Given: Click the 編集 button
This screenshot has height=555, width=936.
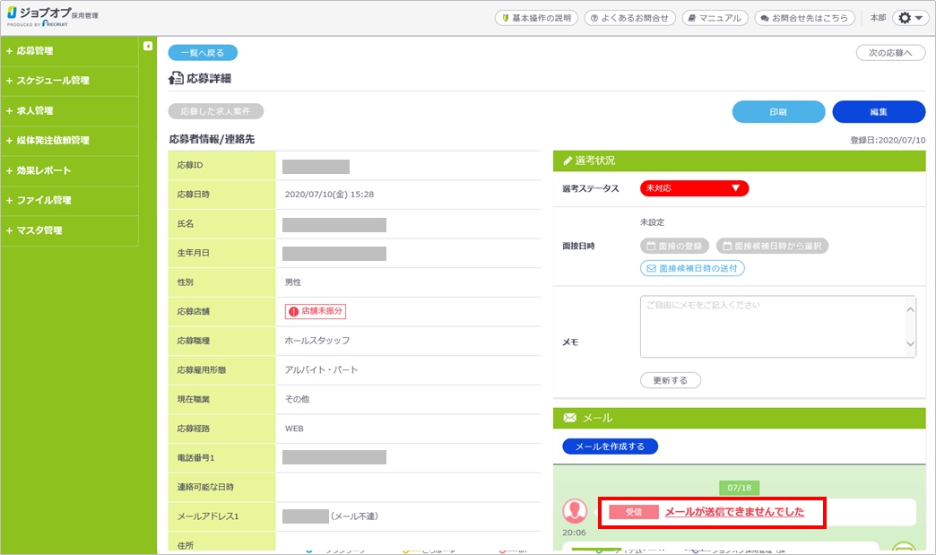Looking at the screenshot, I should [878, 112].
